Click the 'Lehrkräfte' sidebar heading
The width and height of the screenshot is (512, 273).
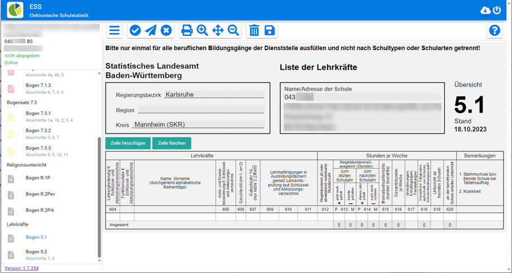tap(17, 225)
